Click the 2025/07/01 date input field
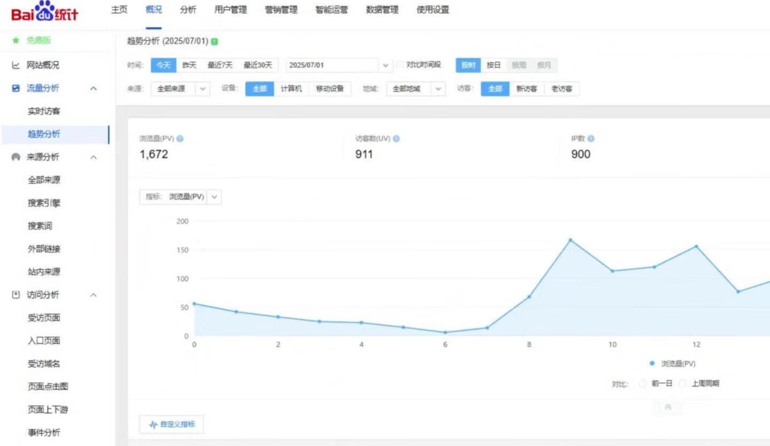770x446 pixels. pos(333,65)
